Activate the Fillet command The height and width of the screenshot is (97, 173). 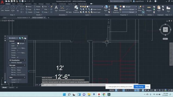pyautogui.click(x=45, y=9)
